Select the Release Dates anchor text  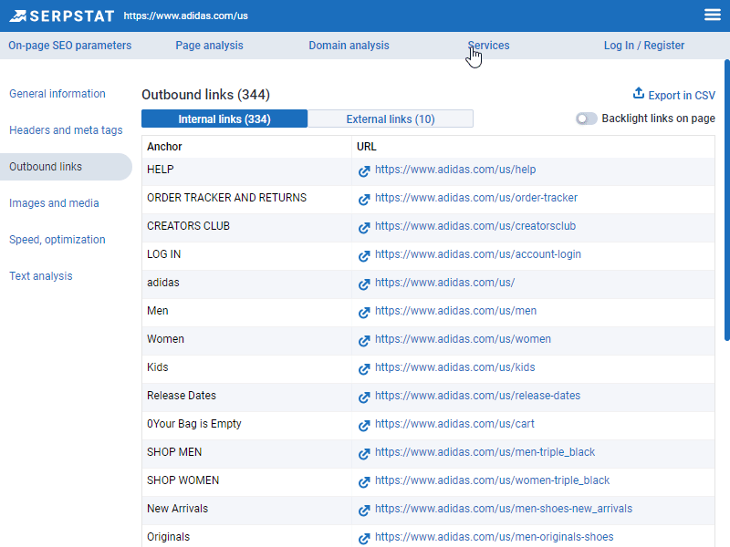point(182,396)
